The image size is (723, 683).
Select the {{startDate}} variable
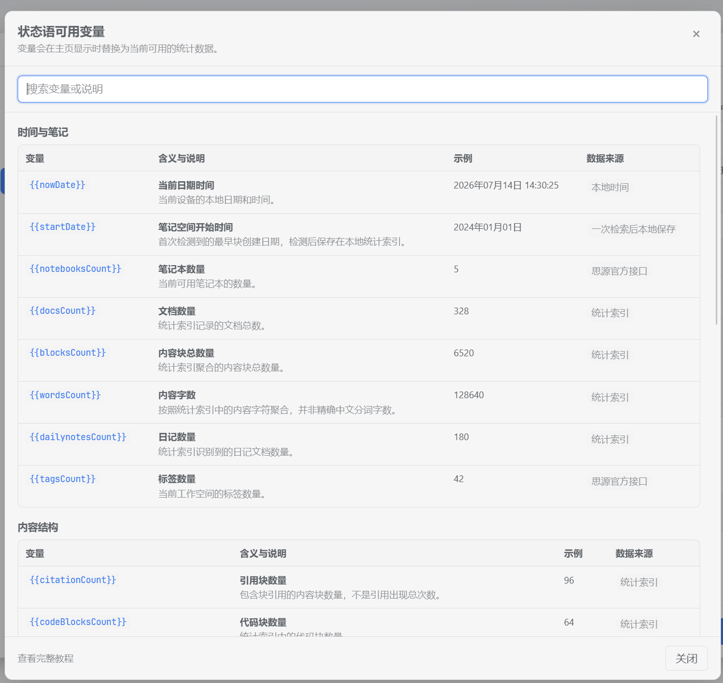pos(63,227)
